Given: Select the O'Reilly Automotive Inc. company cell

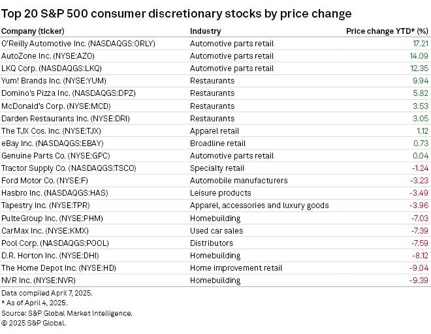Looking at the screenshot, I should tap(84, 44).
